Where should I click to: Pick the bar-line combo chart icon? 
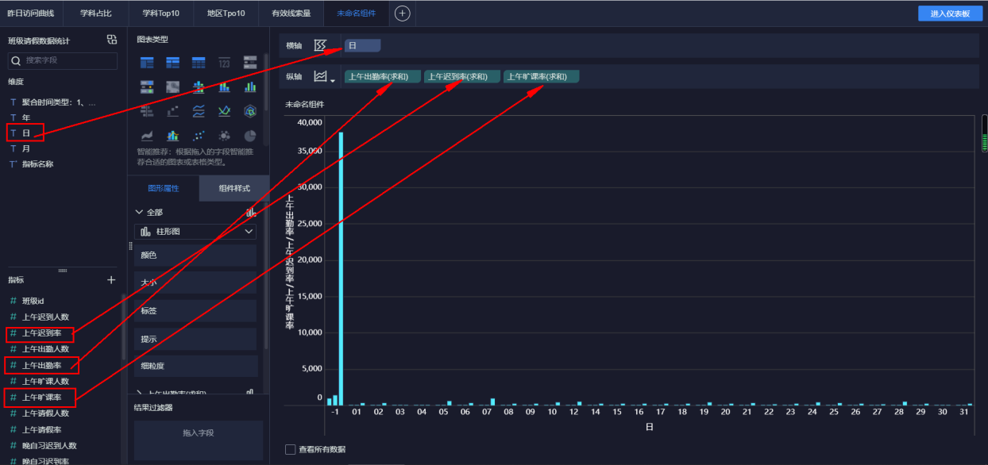tap(172, 136)
